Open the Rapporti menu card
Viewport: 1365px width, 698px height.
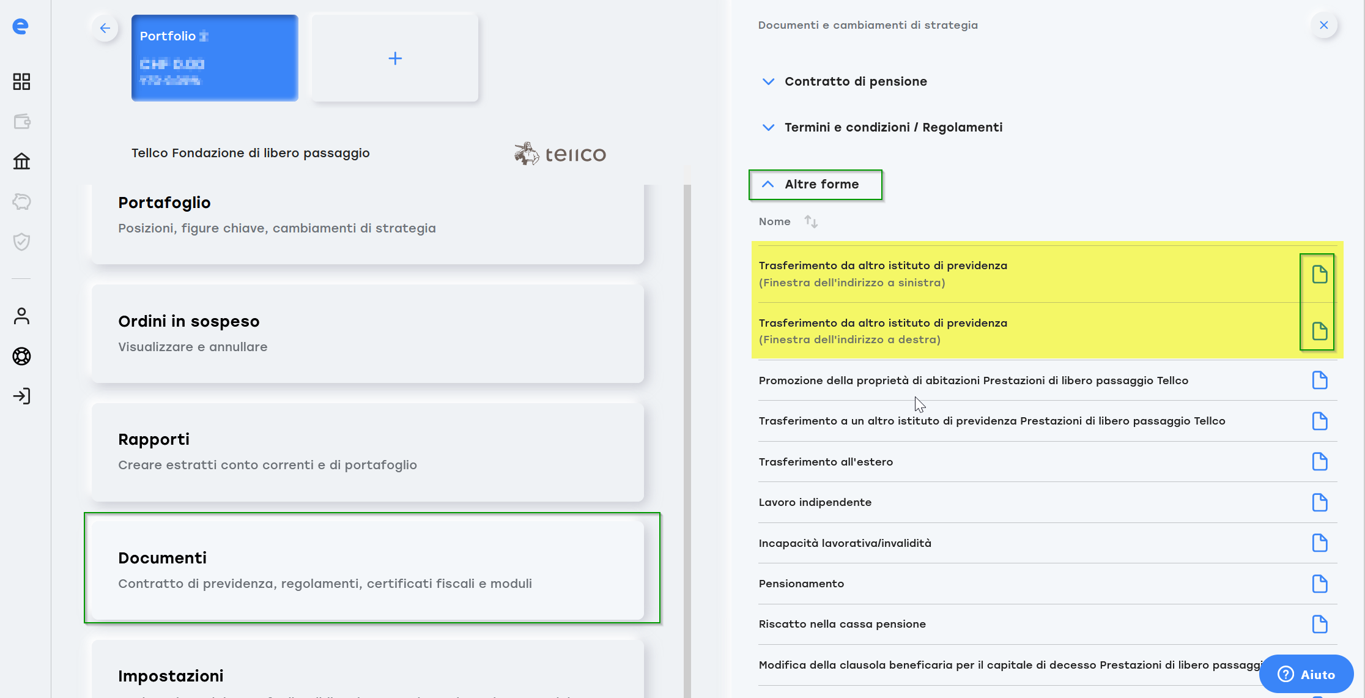tap(368, 451)
